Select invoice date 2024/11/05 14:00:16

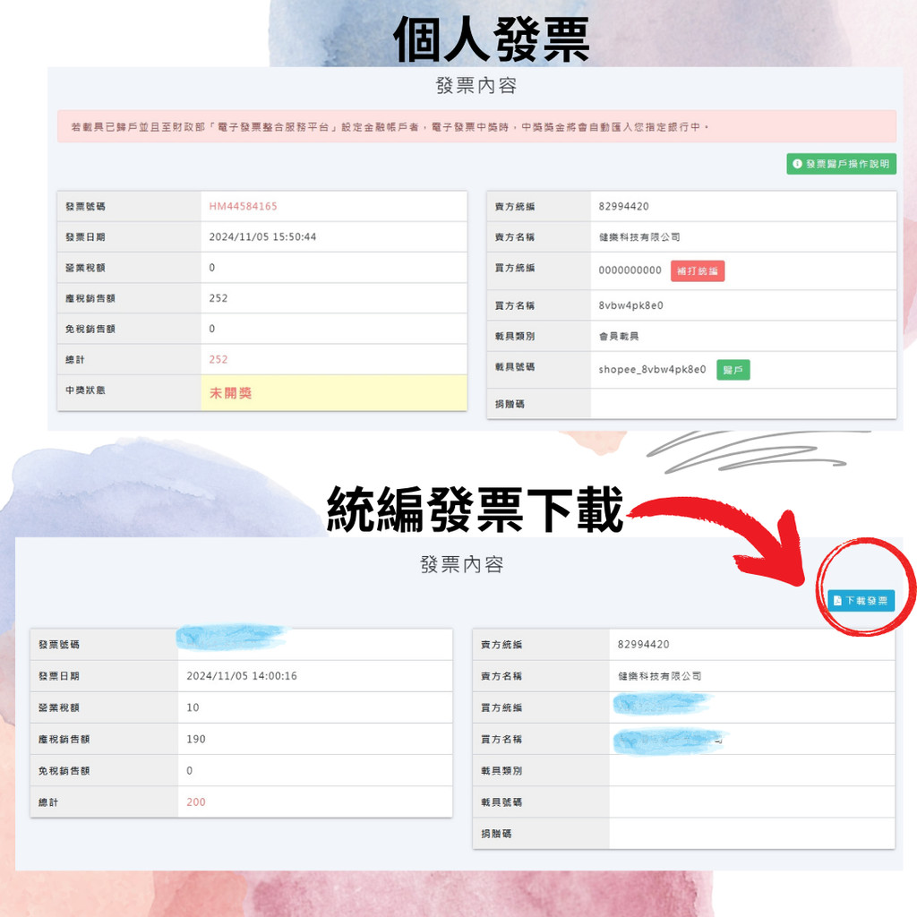pyautogui.click(x=242, y=676)
